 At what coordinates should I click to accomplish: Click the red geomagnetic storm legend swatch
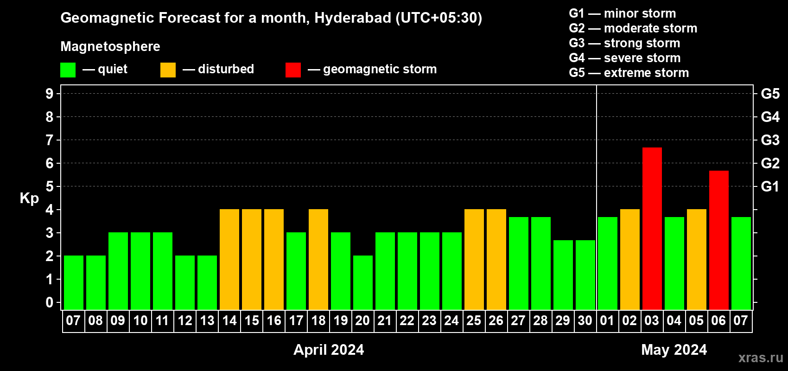coord(293,70)
